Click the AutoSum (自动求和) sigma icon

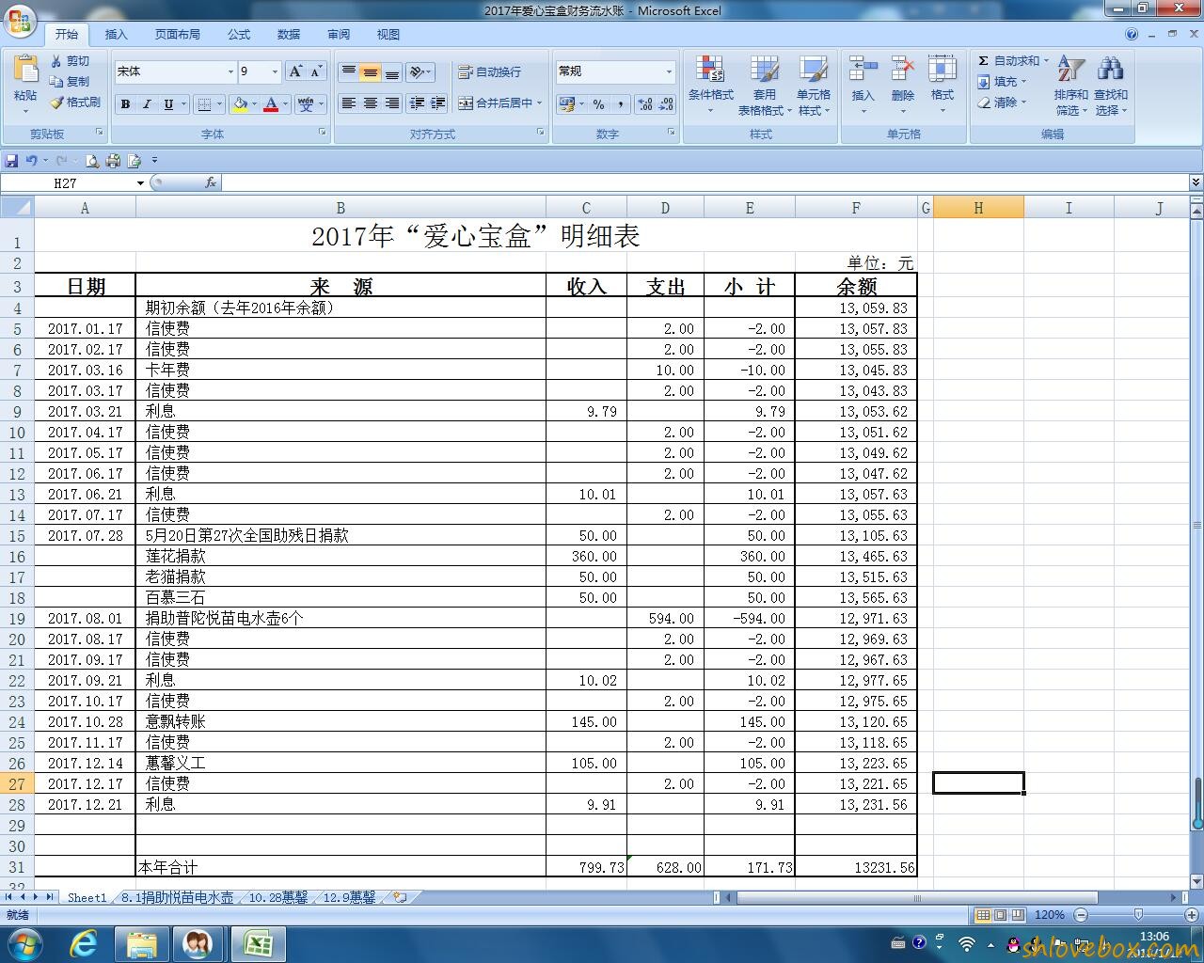click(x=983, y=61)
